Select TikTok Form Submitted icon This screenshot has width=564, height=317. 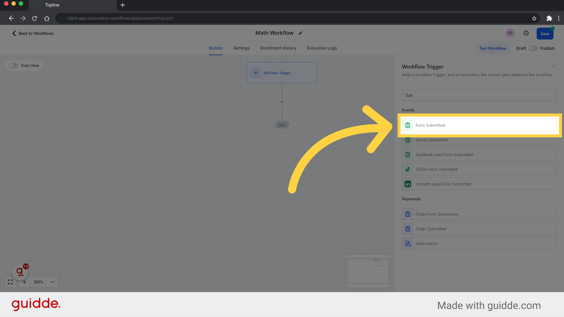pyautogui.click(x=407, y=169)
